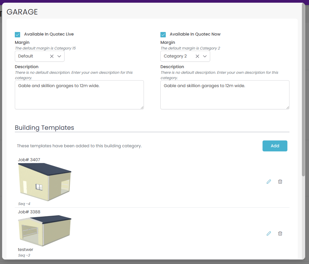Click the dialog's vertical scrollbar
The width and height of the screenshot is (309, 264).
point(303,89)
